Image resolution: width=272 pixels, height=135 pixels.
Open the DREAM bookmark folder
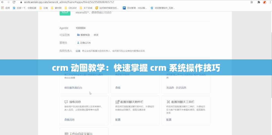click(x=70, y=8)
